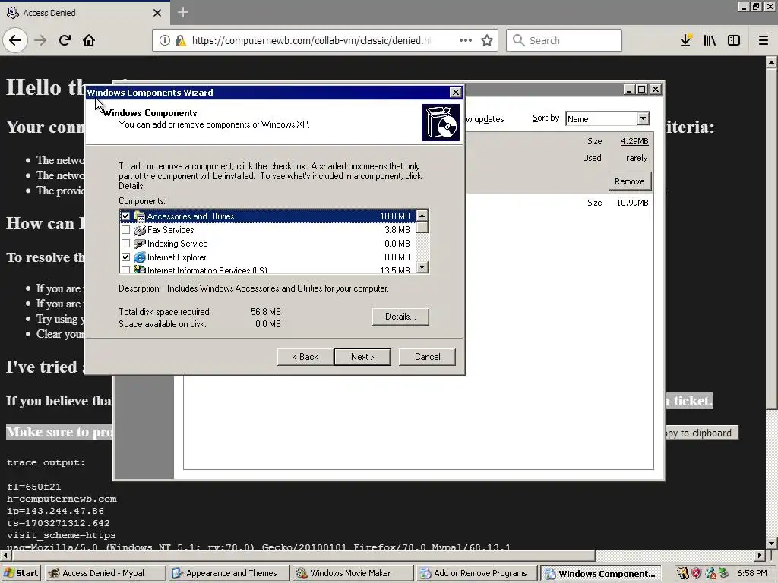Click the rarely used link
The image size is (778, 583).
pyautogui.click(x=637, y=158)
